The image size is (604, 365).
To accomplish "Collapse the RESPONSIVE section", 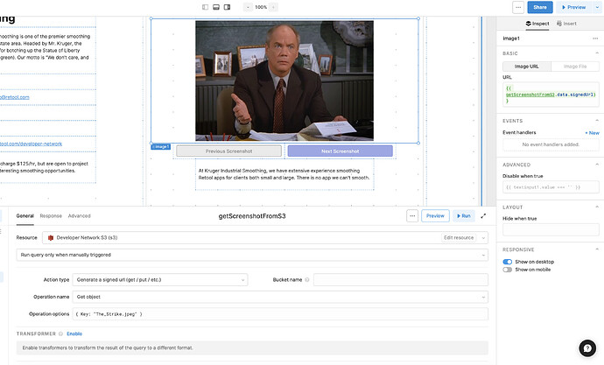I will tap(597, 249).
